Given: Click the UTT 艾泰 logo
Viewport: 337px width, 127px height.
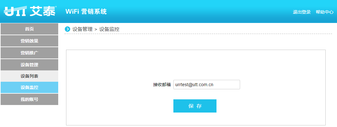Looking at the screenshot, I should 30,11.
